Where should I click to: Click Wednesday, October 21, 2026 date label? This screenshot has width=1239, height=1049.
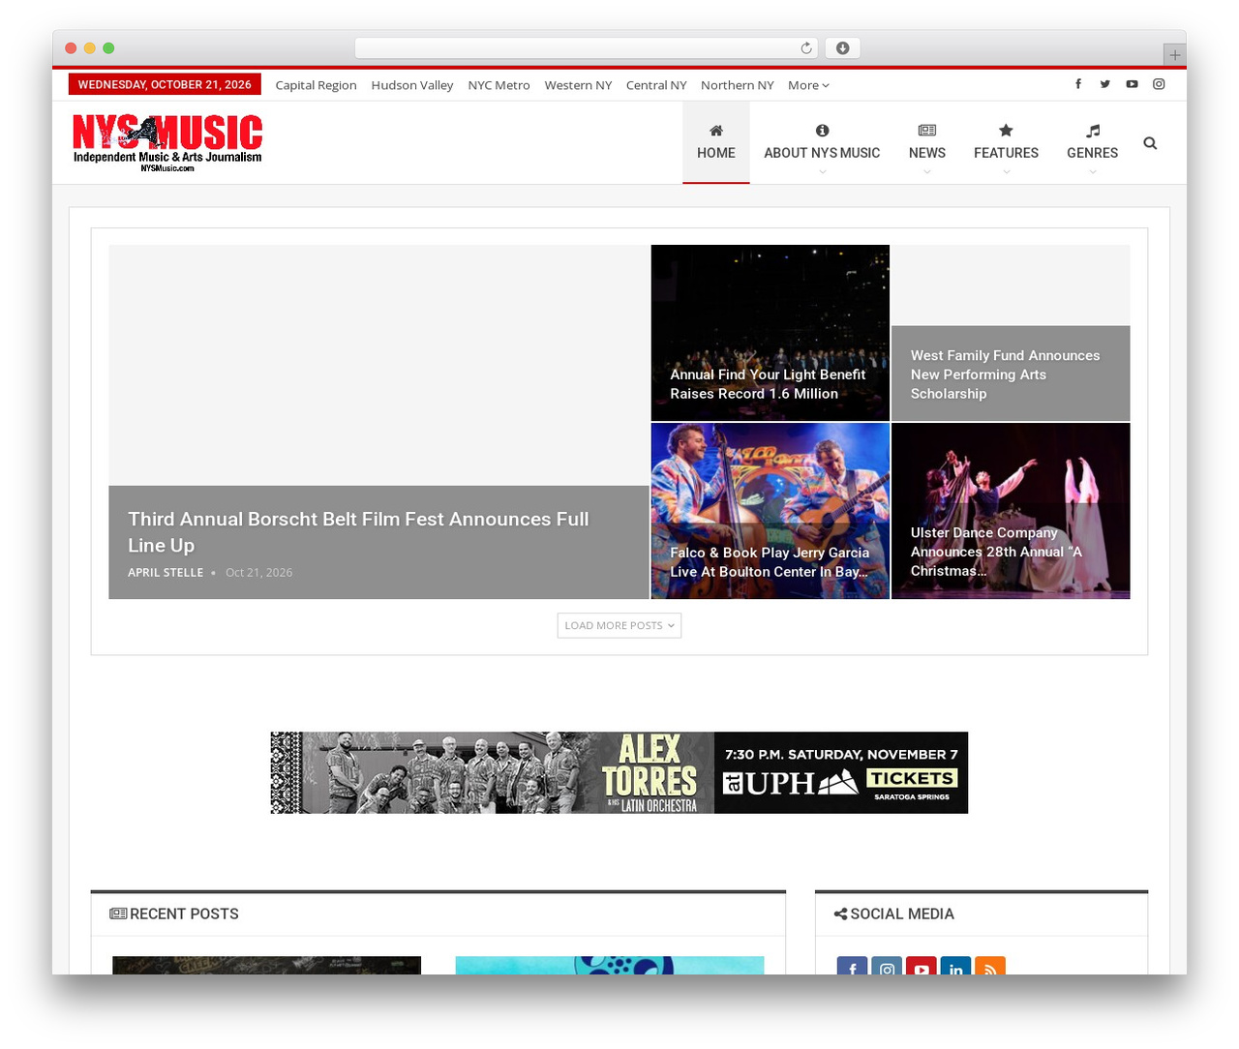(x=165, y=85)
